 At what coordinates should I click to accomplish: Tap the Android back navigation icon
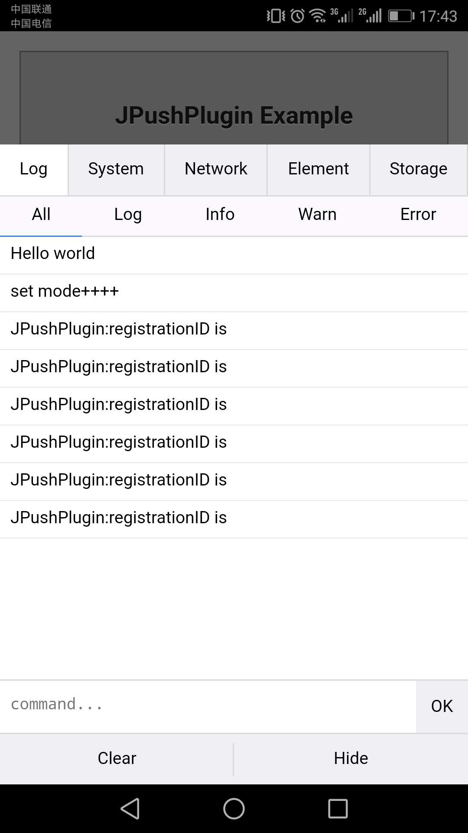[131, 808]
